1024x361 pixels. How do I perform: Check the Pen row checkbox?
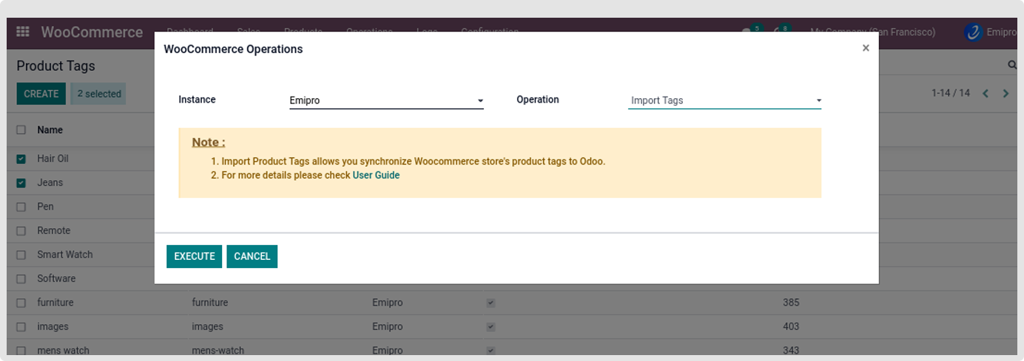pyautogui.click(x=21, y=207)
